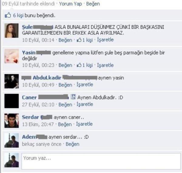This screenshot has width=182, height=173.
Task: Open Serdar's profile picture thumbnail
Action: pyautogui.click(x=12, y=121)
